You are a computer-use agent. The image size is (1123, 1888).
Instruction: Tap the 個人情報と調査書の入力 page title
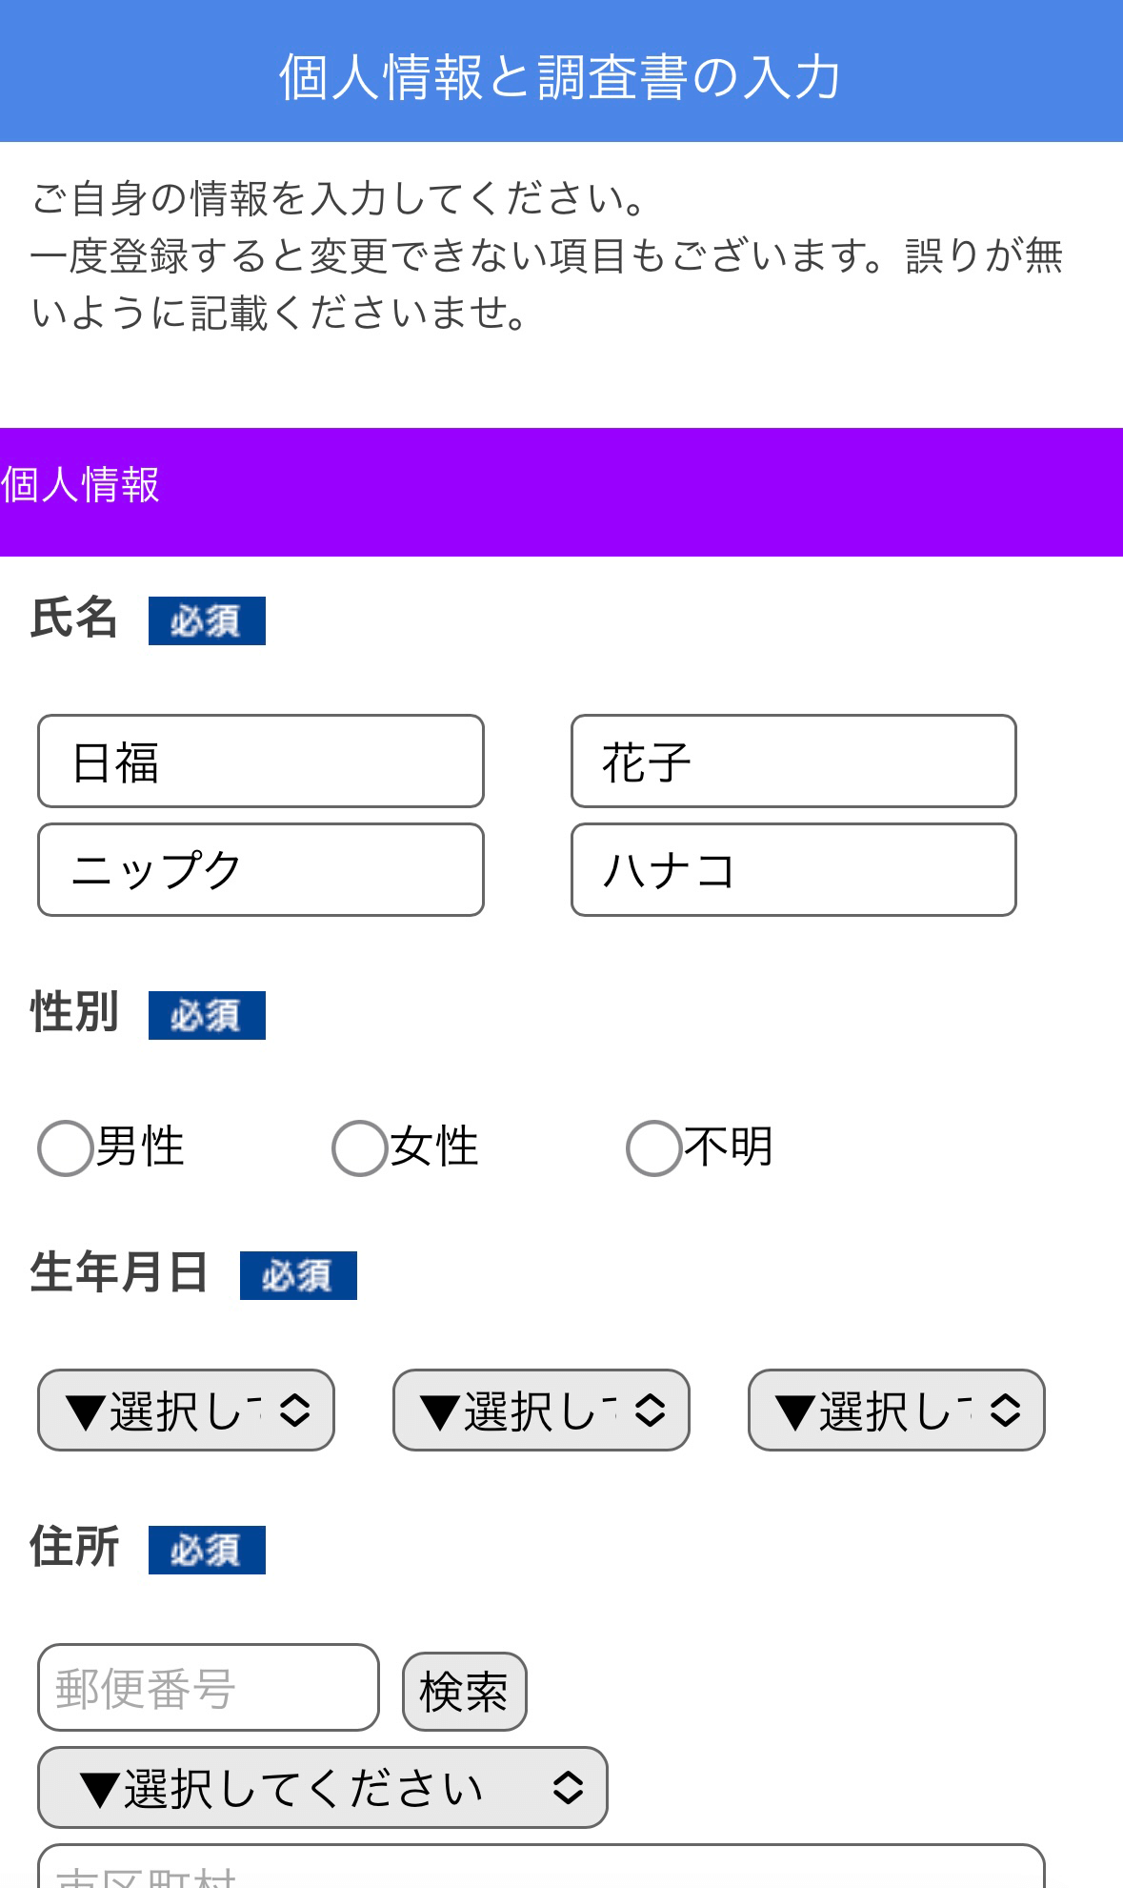[561, 76]
